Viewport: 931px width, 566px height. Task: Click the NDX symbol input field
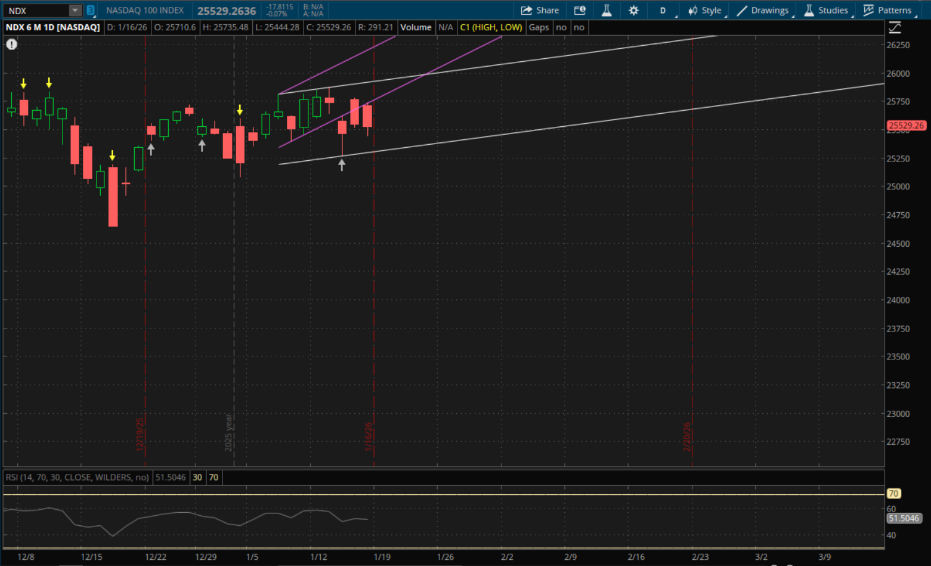[36, 11]
